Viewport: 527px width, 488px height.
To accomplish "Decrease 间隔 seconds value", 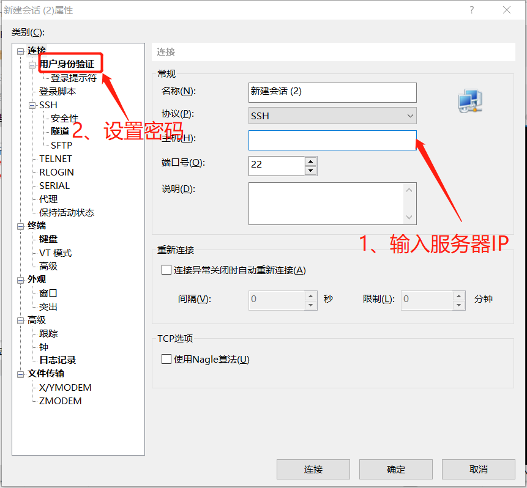I will [x=311, y=305].
